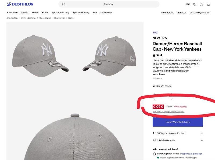
Task: Click the guarantee shield icon
Action: tap(154, 140)
